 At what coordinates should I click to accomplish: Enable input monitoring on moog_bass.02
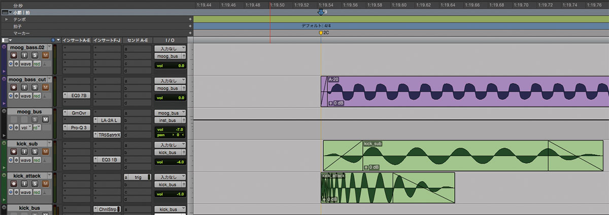[x=24, y=55]
